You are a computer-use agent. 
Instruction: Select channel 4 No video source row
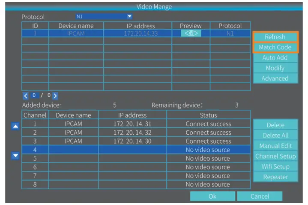point(136,150)
